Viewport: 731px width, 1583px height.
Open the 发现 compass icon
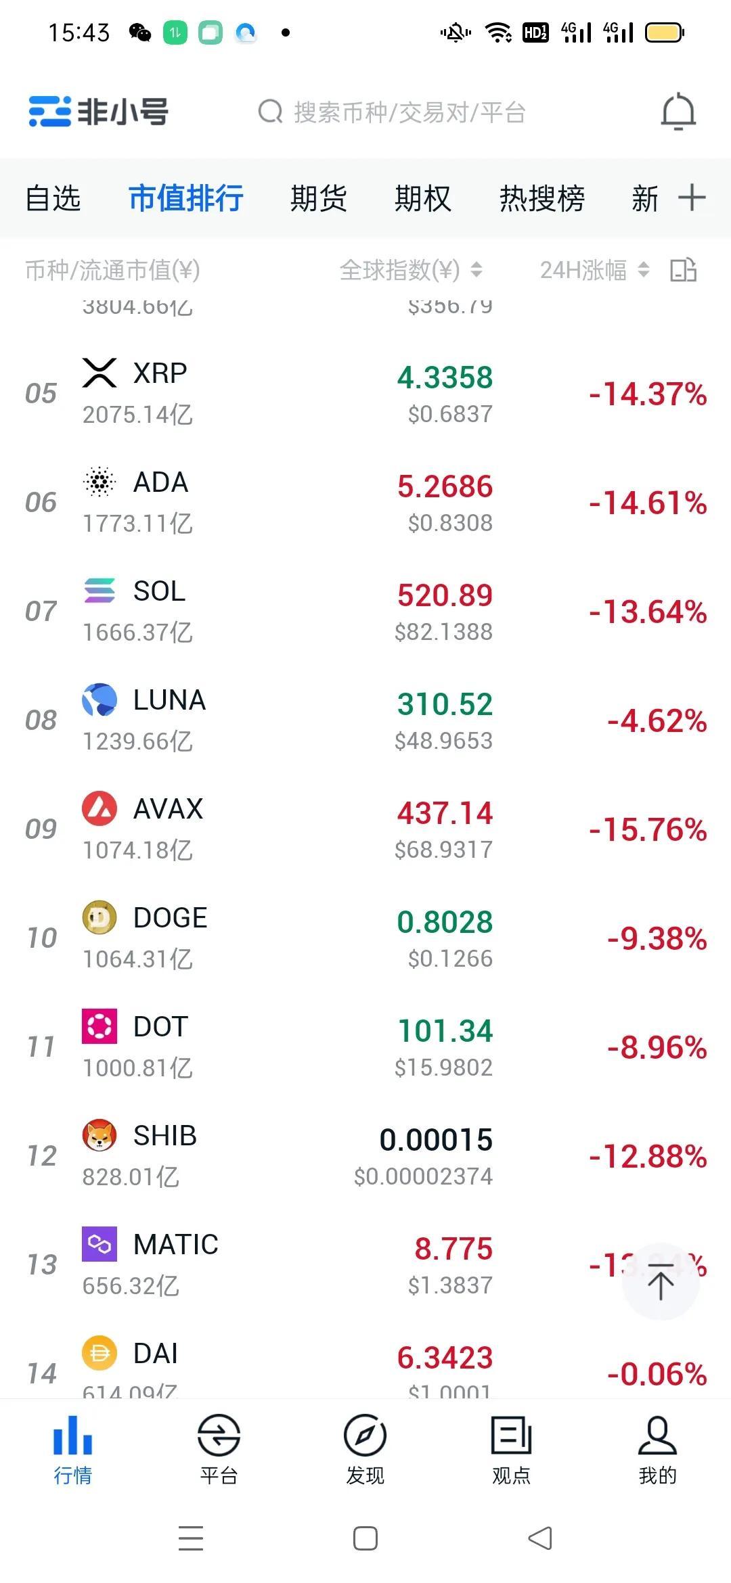365,1435
